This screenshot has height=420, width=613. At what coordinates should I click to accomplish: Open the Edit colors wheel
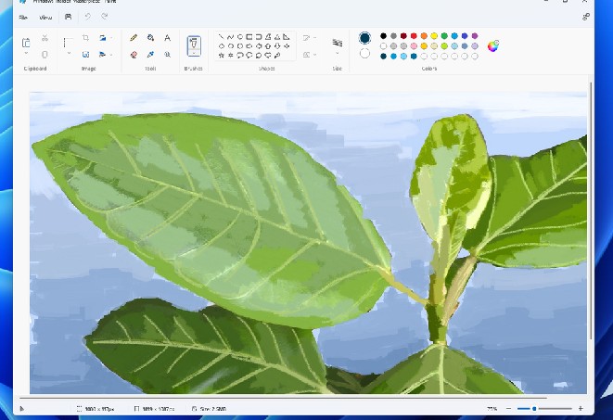coord(493,46)
